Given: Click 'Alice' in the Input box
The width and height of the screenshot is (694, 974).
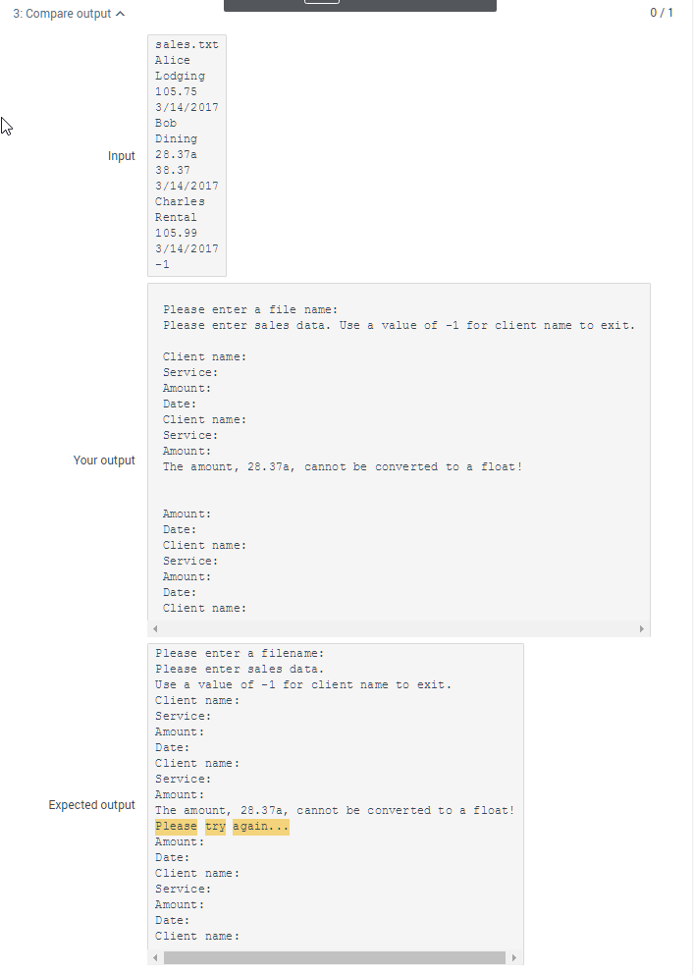Looking at the screenshot, I should 173,60.
